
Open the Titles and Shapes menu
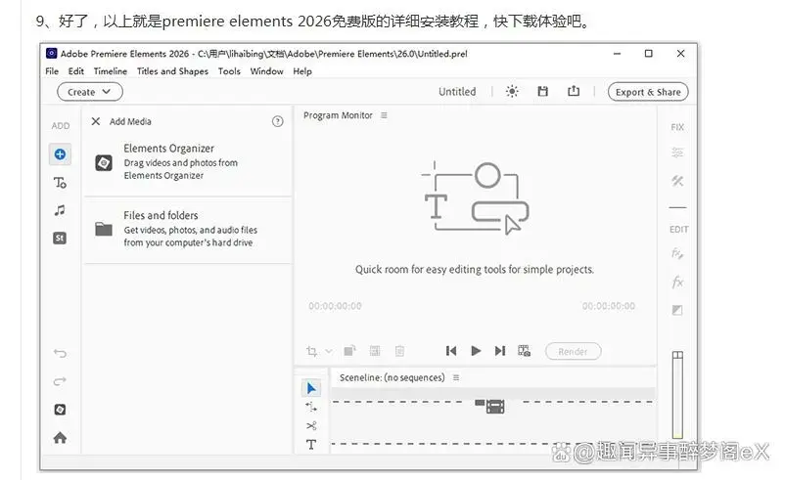point(172,71)
